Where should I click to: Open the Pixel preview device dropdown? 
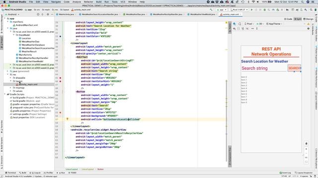[249, 24]
